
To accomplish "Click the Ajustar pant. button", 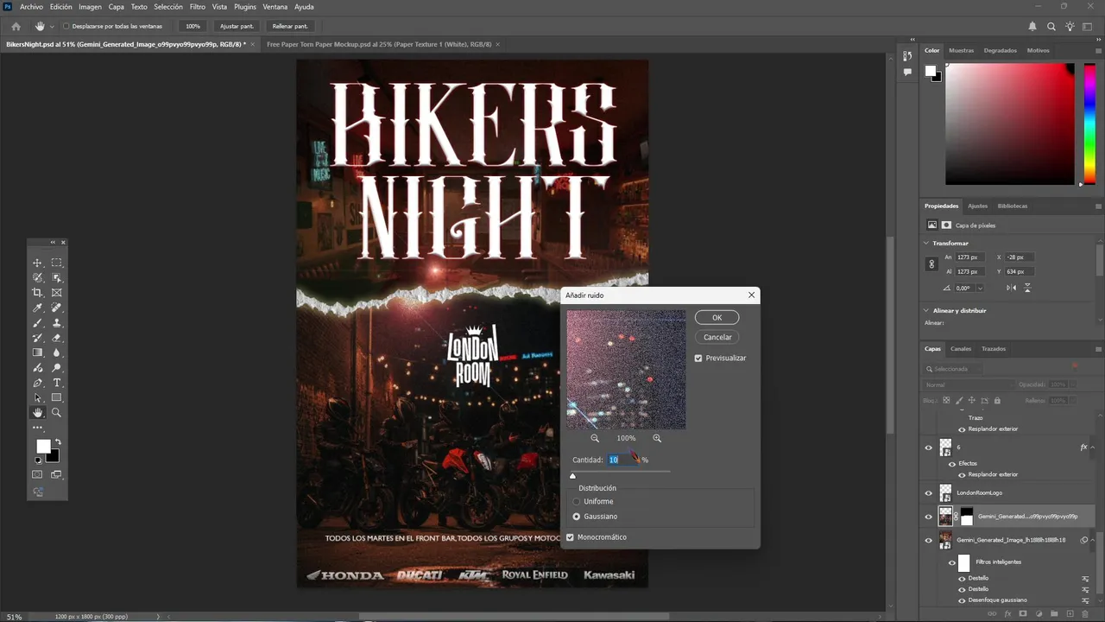I will (237, 26).
